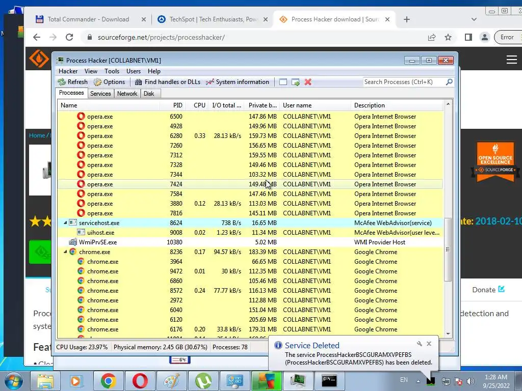Click Chrome's back arrow
The image size is (522, 391).
click(37, 37)
